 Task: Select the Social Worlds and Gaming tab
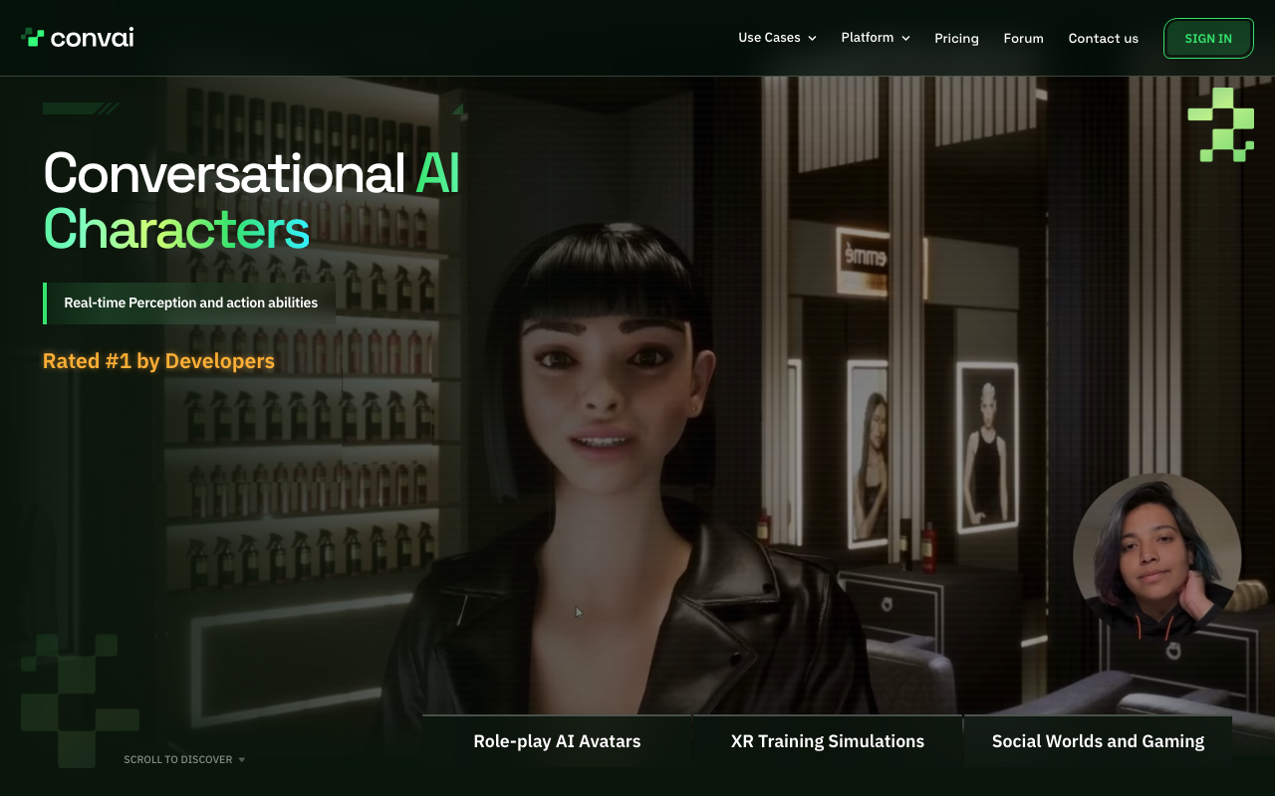click(x=1098, y=741)
